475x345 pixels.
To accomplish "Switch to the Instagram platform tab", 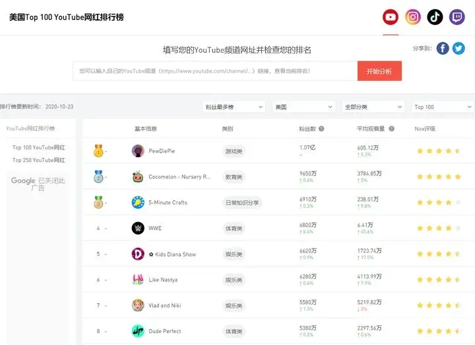I will coord(412,17).
